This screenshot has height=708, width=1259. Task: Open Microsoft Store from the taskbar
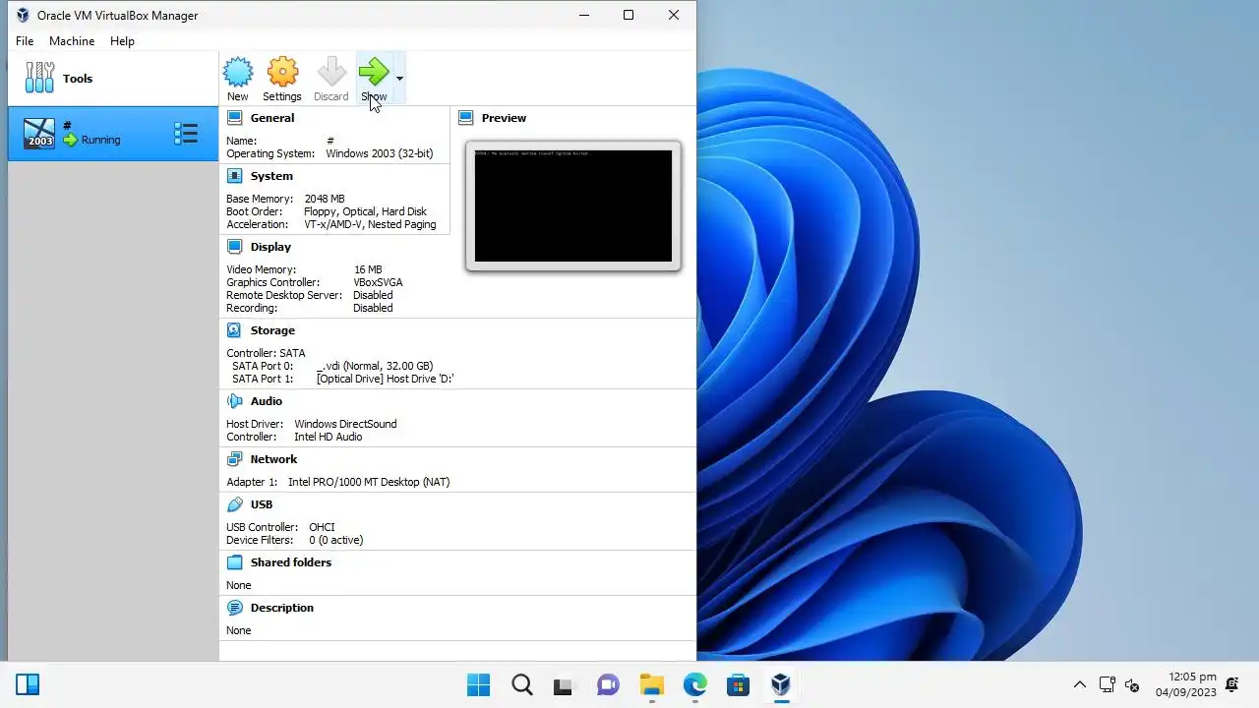coord(738,685)
